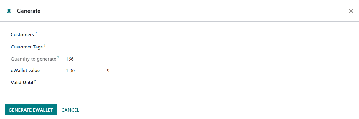
Task: Click the eWallet value label
Action: pyautogui.click(x=25, y=71)
